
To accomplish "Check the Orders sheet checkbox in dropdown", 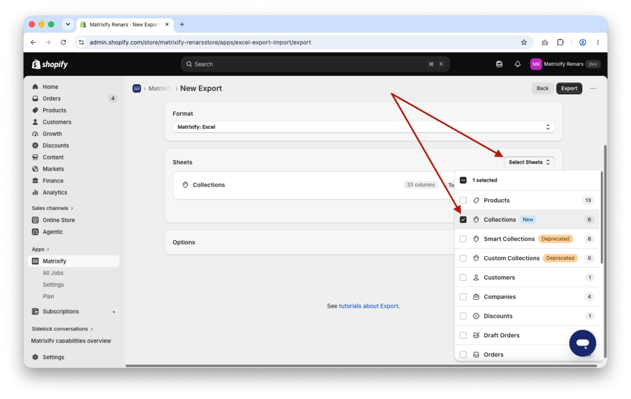I will point(463,355).
